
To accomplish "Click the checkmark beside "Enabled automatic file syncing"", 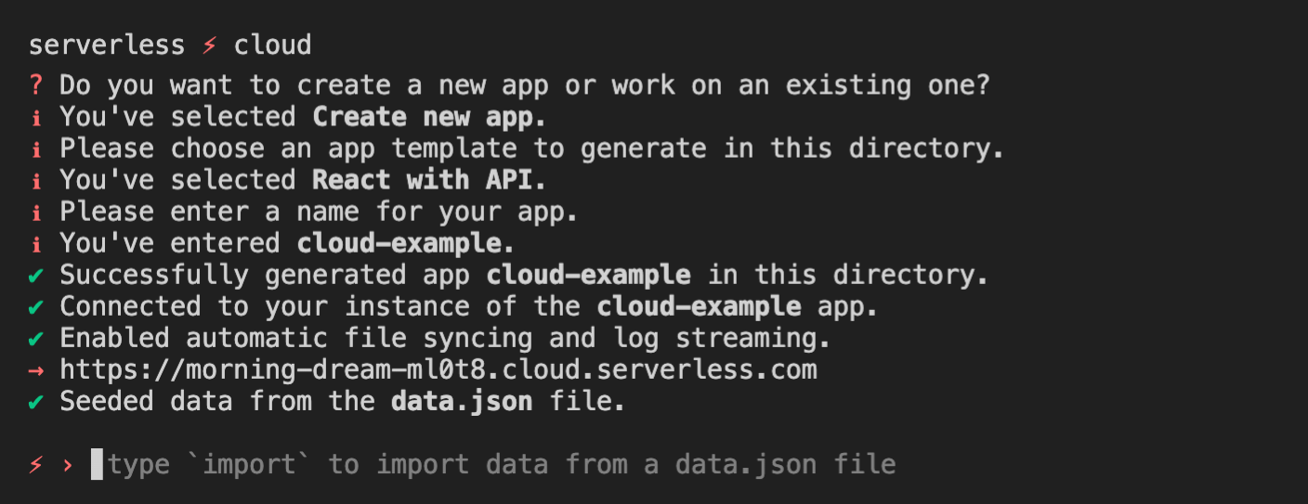I will click(x=36, y=339).
